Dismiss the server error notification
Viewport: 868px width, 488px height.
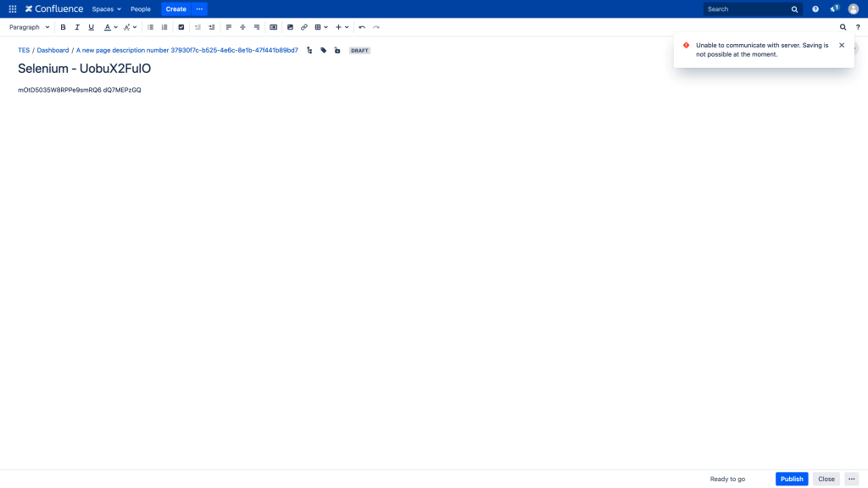(x=842, y=46)
